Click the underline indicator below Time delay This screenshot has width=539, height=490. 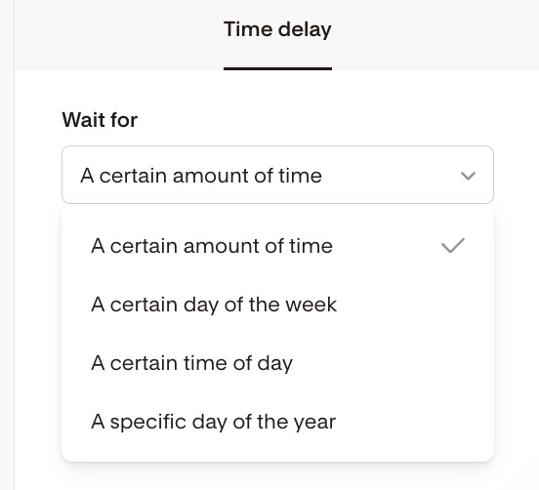coord(277,68)
